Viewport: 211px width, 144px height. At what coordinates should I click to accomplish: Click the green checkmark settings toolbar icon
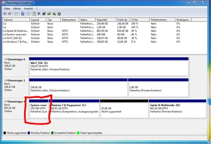59,14
